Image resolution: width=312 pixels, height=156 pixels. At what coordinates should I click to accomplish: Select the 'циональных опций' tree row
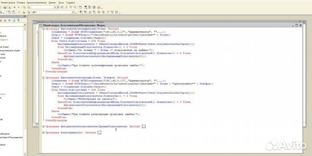click(10, 51)
